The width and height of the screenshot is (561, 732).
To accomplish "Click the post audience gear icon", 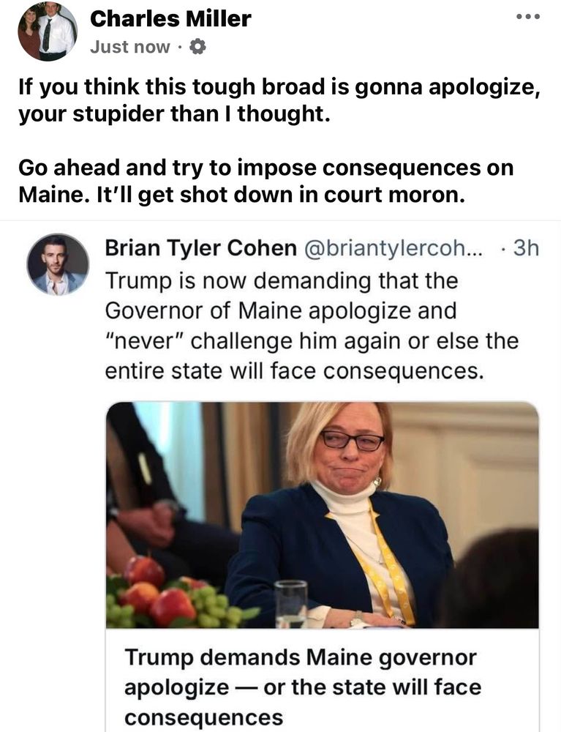I will click(x=197, y=47).
